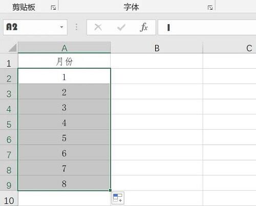Open the Font dialog launcher icon

click(x=210, y=8)
